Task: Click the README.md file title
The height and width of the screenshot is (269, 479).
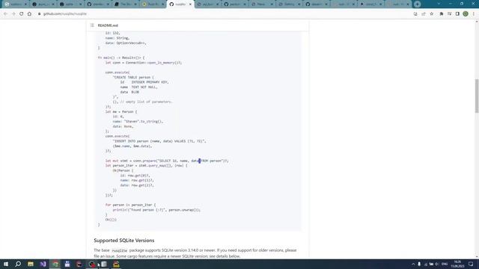Action: [108, 25]
